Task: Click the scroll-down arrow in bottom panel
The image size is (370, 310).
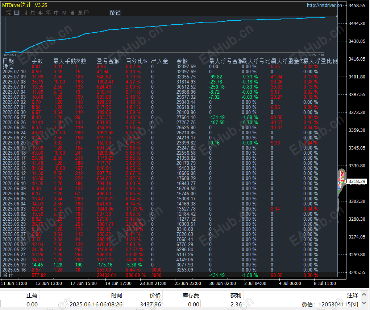Action: click(364, 303)
